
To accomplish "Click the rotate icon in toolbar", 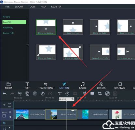I will (42, 94).
